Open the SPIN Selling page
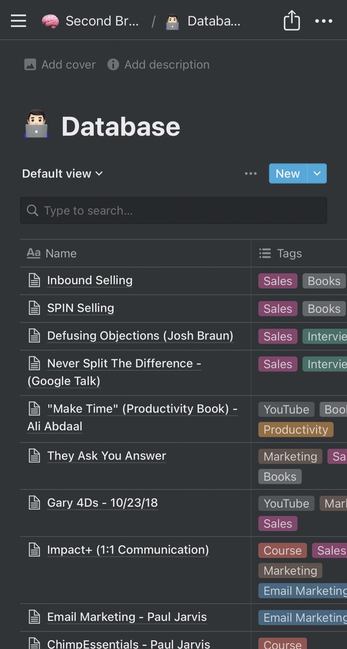Viewport: 347px width, 649px height. [x=81, y=308]
